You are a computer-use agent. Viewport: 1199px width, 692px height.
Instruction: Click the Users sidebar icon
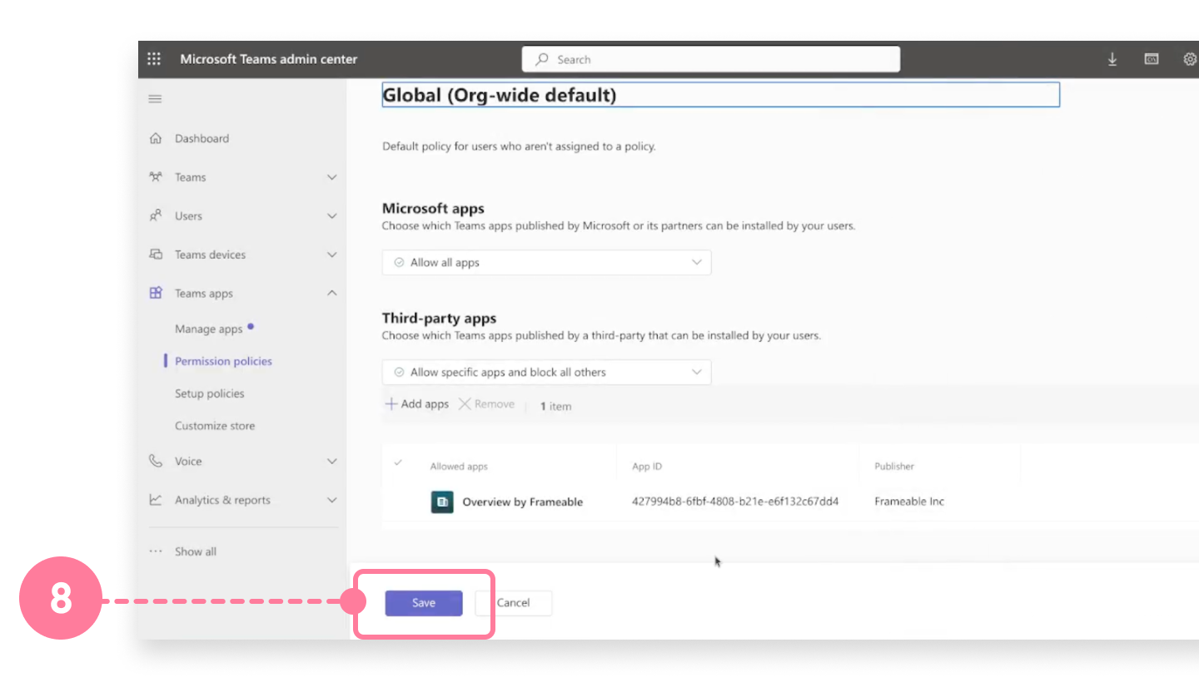(x=156, y=215)
